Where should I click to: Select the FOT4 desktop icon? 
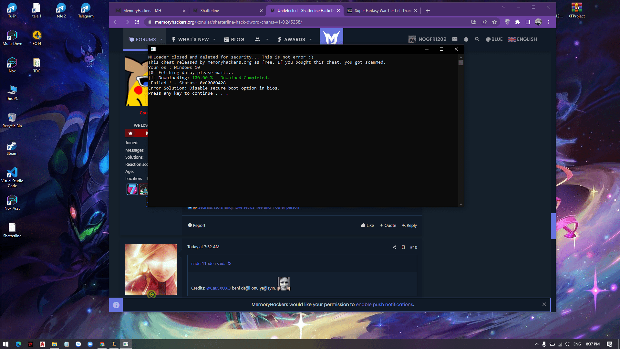tap(37, 38)
